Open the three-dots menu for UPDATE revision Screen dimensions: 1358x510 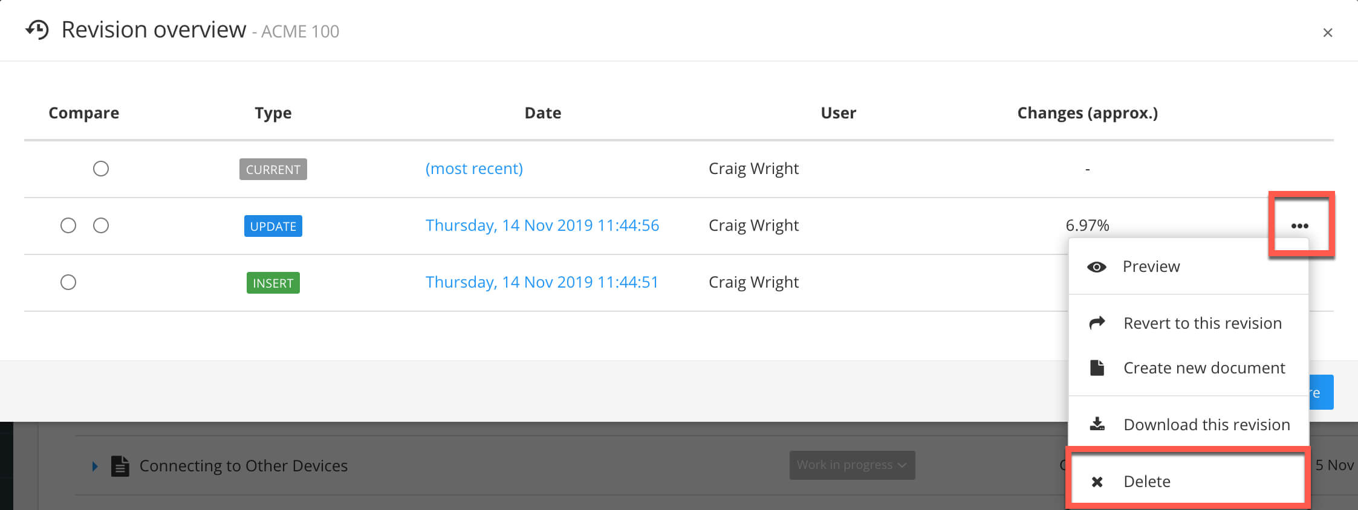(1299, 226)
